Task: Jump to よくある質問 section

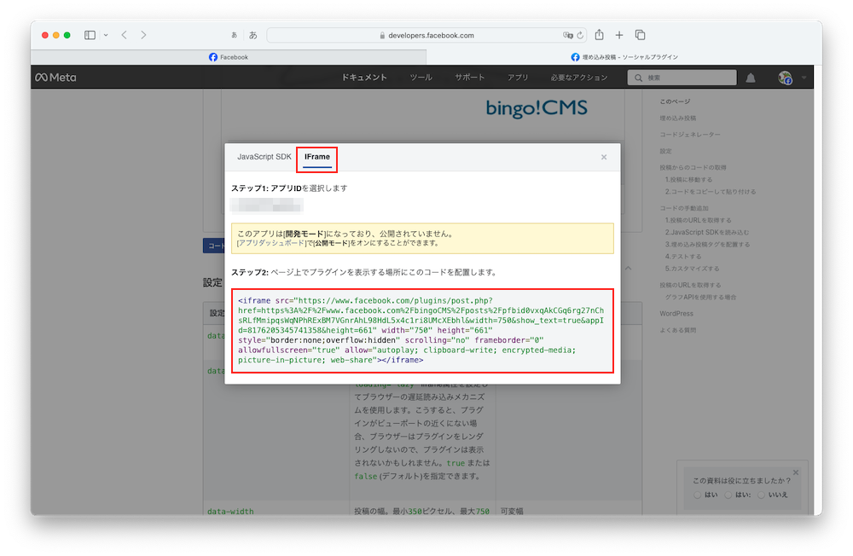Action: 678,330
